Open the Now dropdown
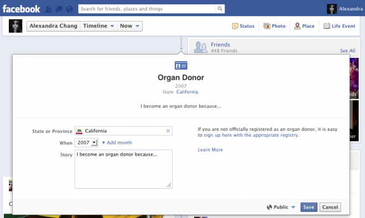 pyautogui.click(x=129, y=26)
